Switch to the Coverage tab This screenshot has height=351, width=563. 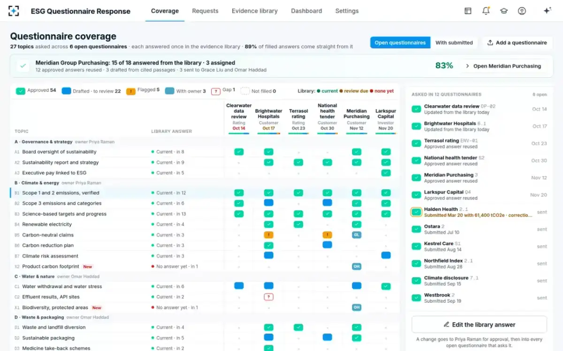point(165,11)
